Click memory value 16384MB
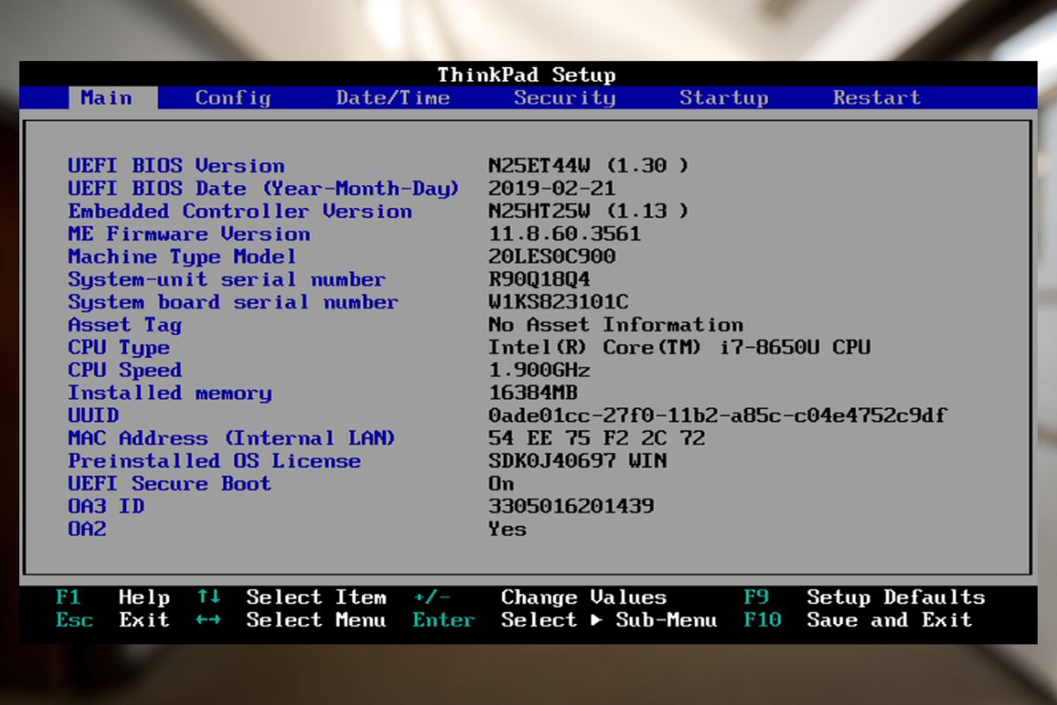 point(533,394)
